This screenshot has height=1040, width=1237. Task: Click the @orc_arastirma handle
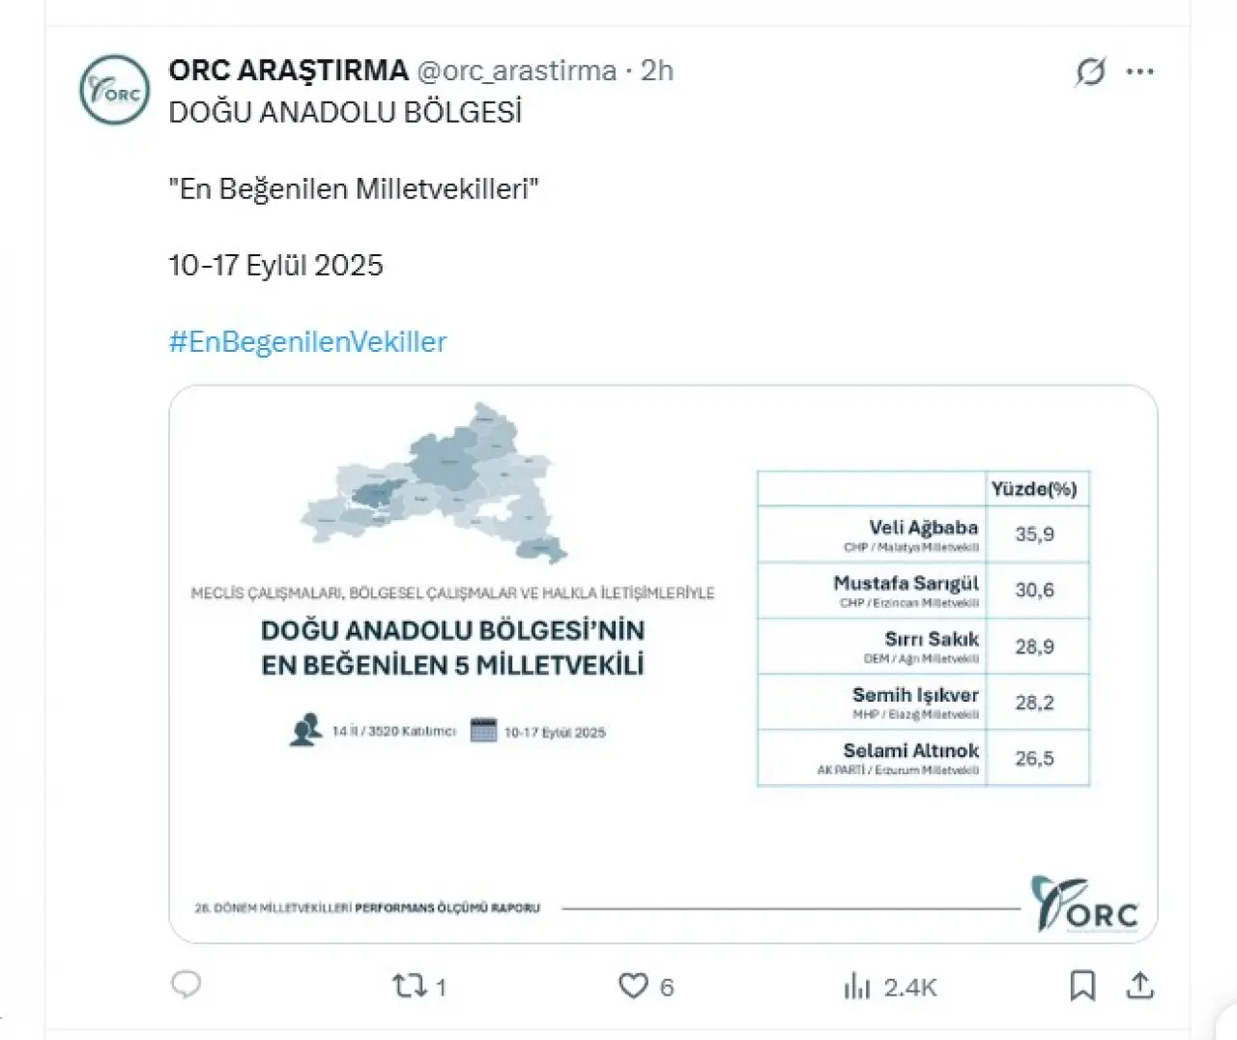(516, 71)
